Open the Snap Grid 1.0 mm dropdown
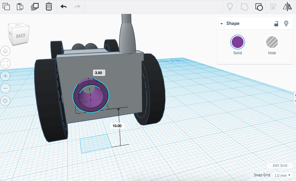296x181 pixels. tap(282, 175)
